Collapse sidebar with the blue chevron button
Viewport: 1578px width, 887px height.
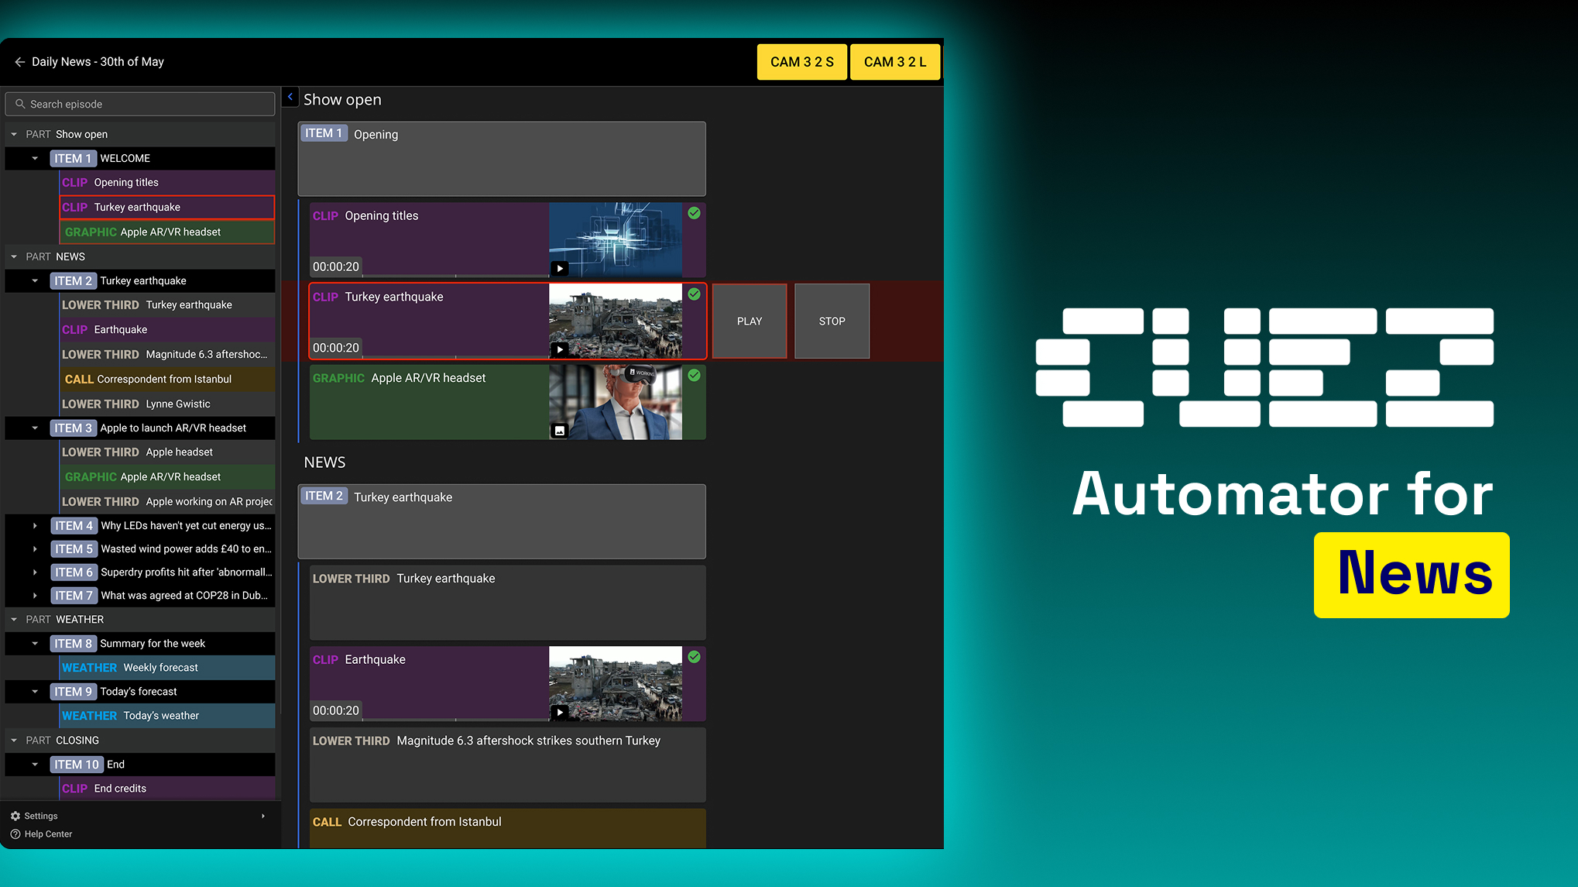290,97
